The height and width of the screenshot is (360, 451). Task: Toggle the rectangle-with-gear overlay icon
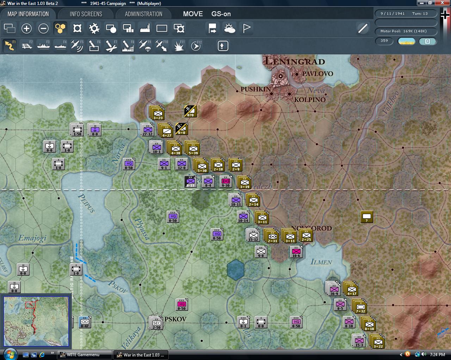(x=179, y=28)
